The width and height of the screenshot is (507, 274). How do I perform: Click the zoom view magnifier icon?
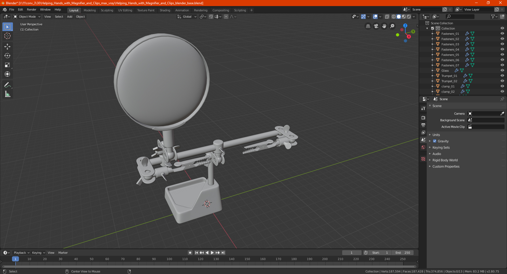(x=392, y=26)
